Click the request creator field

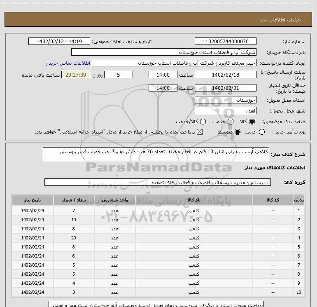tap(174, 63)
